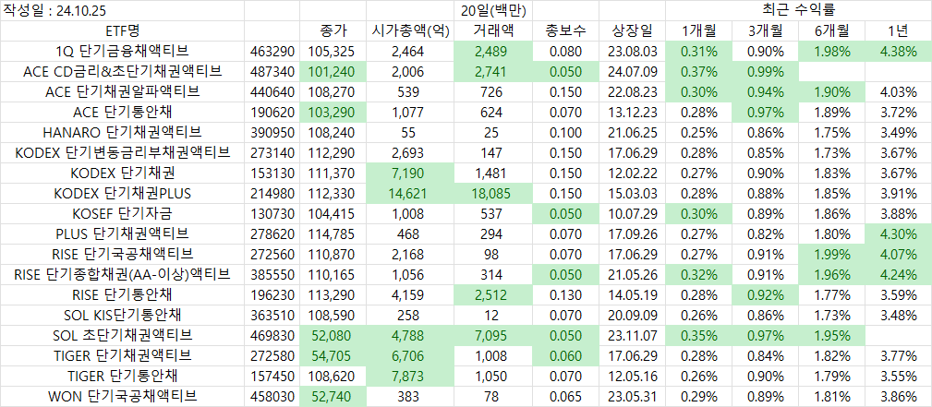Image resolution: width=932 pixels, height=407 pixels.
Task: Select 1-year return 4.30%
Action: tap(898, 234)
